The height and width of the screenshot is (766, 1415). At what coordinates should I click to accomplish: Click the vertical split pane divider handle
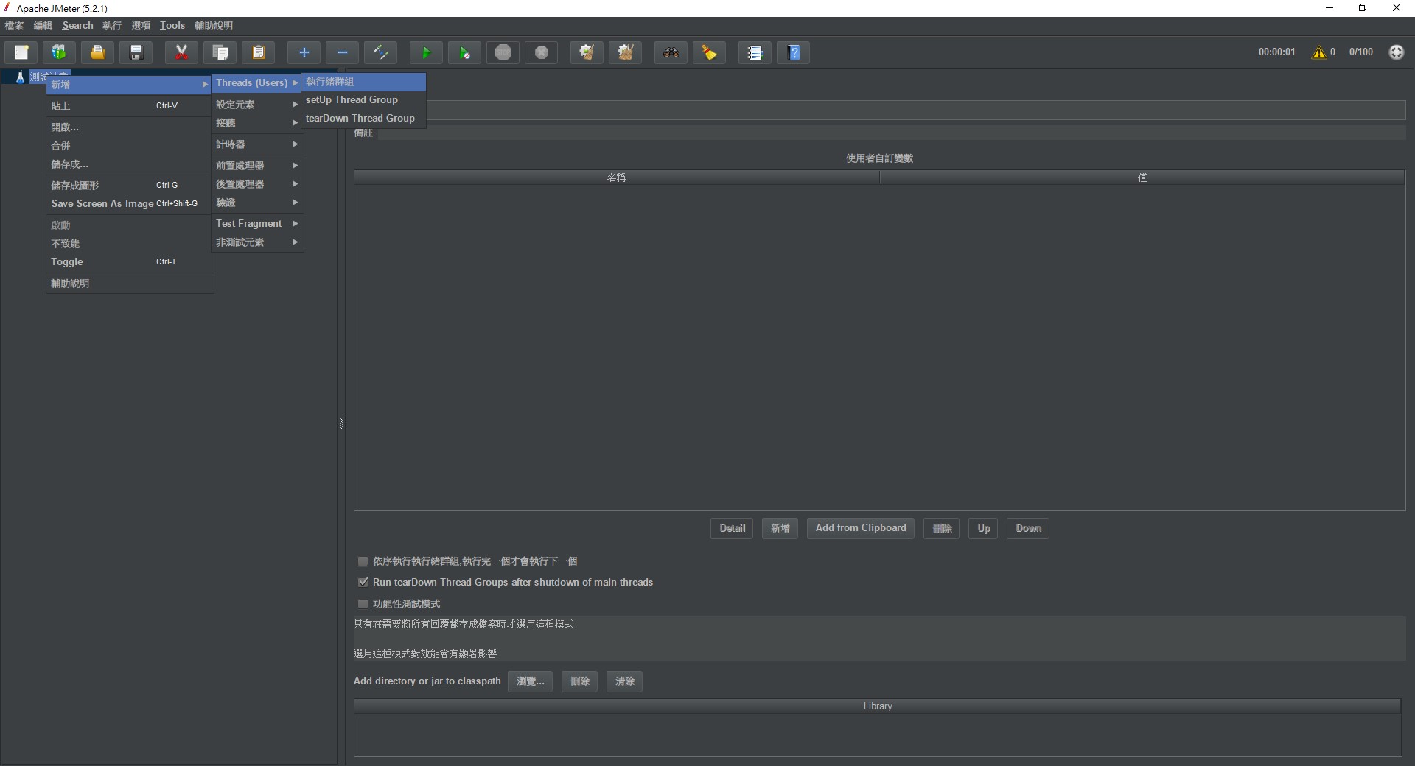pyautogui.click(x=342, y=423)
